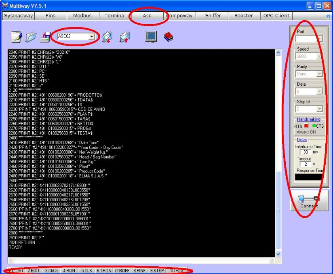
Task: Open file with the folder icon
Action: [31, 37]
